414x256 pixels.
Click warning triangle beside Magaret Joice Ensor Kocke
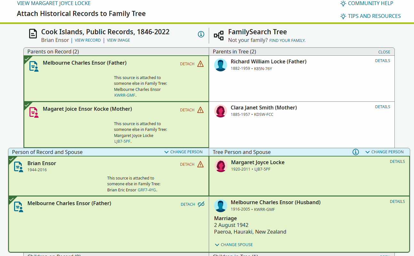coord(200,110)
